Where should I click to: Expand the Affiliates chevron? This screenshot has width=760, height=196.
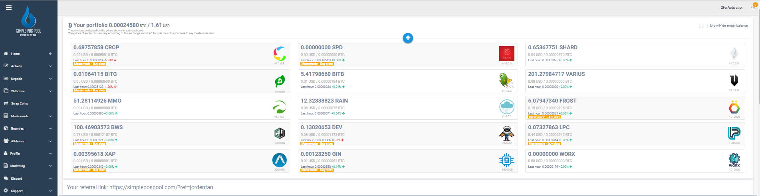pyautogui.click(x=50, y=141)
